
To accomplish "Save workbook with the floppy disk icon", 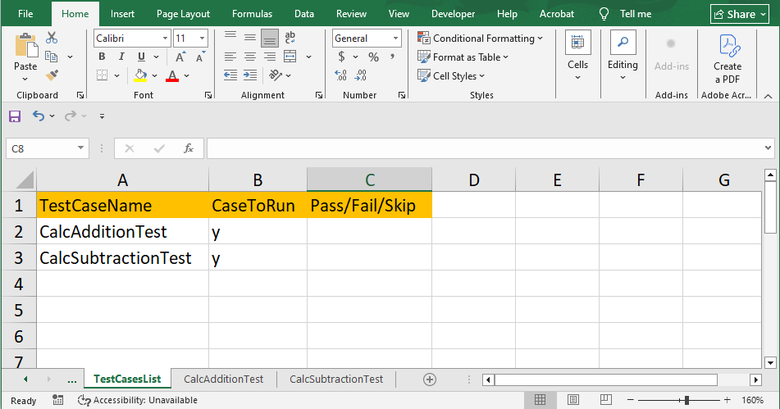I will coord(15,116).
